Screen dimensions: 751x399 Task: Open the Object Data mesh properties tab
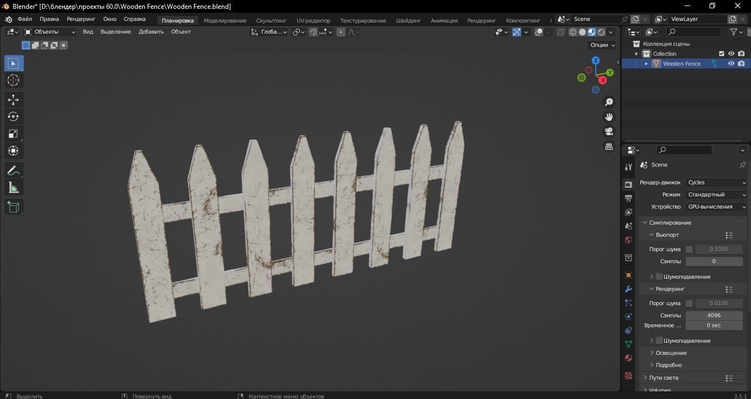(x=628, y=344)
